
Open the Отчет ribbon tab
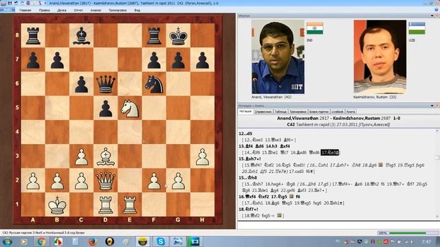(x=78, y=10)
